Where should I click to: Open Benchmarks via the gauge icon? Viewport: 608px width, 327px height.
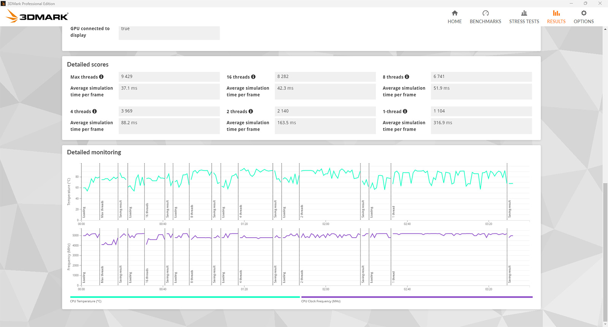click(485, 13)
